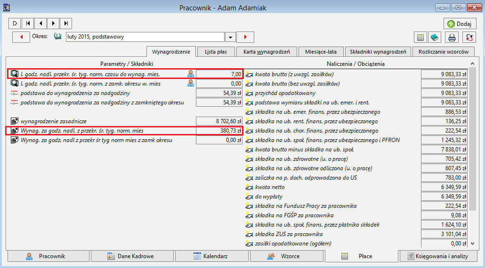Open Księgowania i analizy bottom tab

click(438, 256)
